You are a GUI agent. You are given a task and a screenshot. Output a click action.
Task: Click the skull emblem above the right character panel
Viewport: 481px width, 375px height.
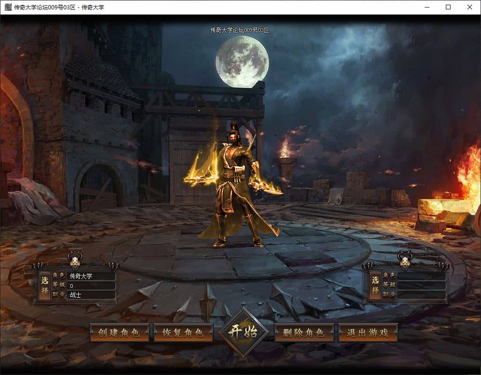405,260
